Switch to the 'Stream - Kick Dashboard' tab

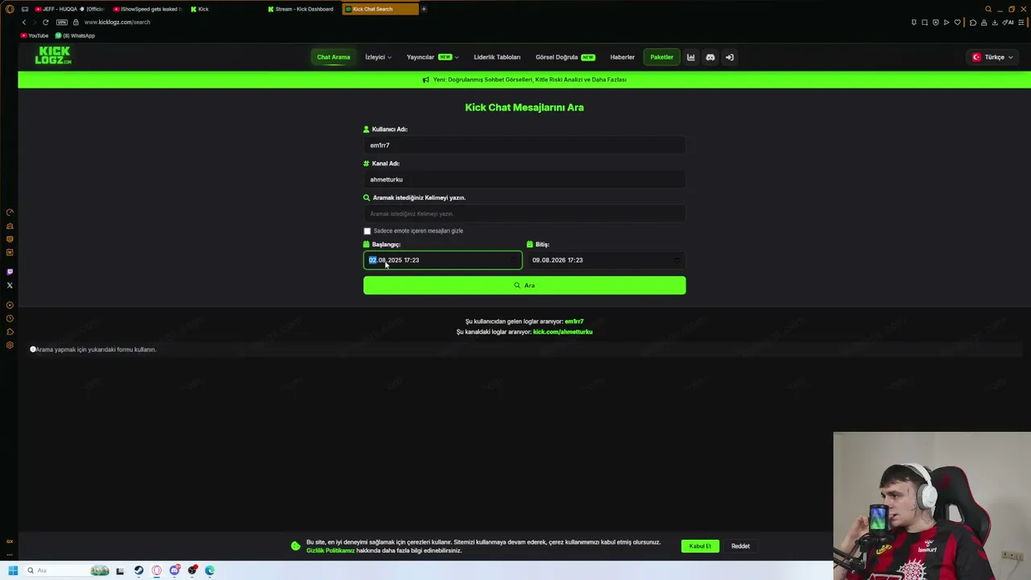coord(301,9)
